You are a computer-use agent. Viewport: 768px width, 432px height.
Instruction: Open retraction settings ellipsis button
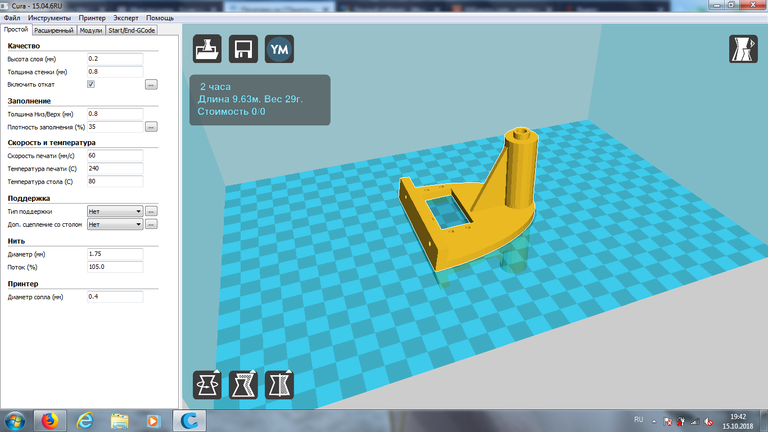[151, 85]
